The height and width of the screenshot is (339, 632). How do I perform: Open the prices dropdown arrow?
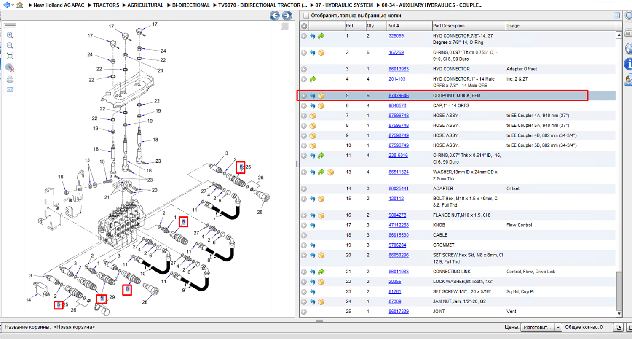point(558,327)
